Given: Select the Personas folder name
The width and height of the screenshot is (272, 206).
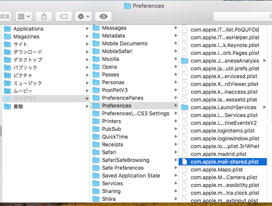Looking at the screenshot, I should 113,82.
